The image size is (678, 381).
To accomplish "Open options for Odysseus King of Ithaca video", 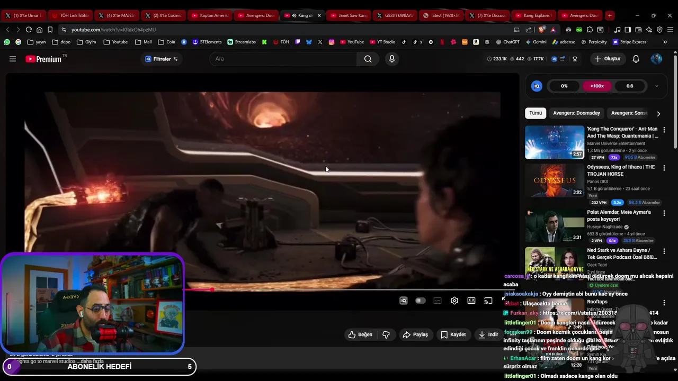I will pyautogui.click(x=664, y=168).
